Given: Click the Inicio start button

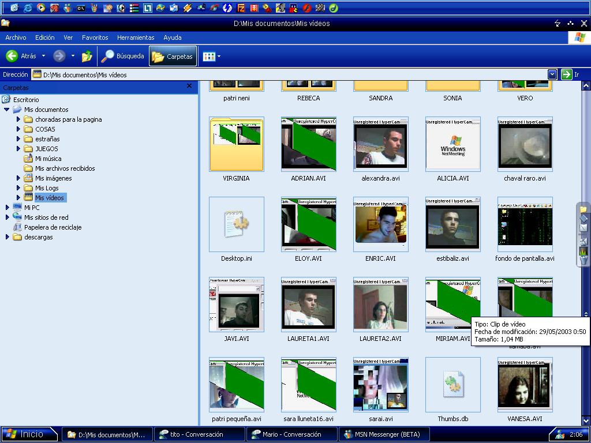Looking at the screenshot, I should (29, 434).
